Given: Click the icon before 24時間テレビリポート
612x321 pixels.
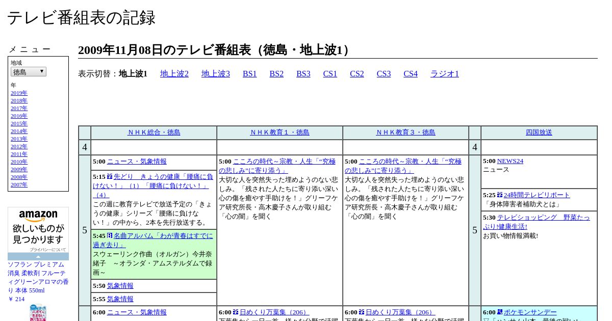Looking at the screenshot, I should point(500,195).
